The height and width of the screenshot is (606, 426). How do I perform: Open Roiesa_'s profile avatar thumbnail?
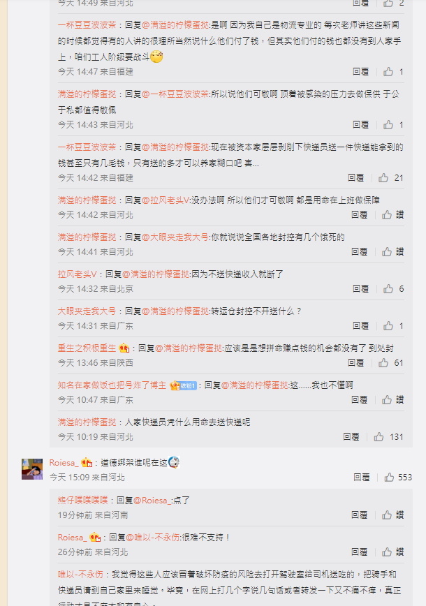click(x=32, y=468)
